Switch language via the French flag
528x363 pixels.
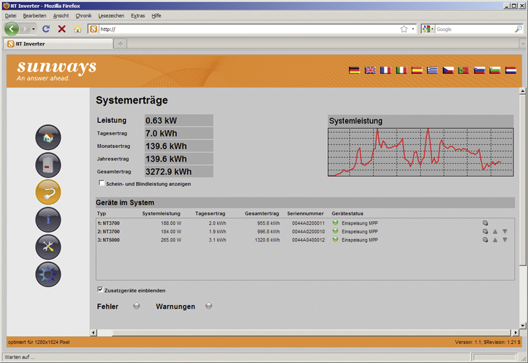(x=385, y=70)
